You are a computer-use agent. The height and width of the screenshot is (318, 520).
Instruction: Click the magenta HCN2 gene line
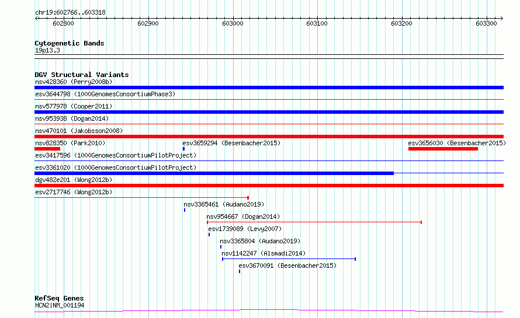point(269,310)
